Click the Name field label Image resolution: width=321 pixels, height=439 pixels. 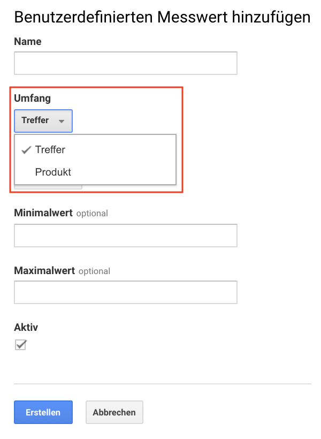pos(28,41)
